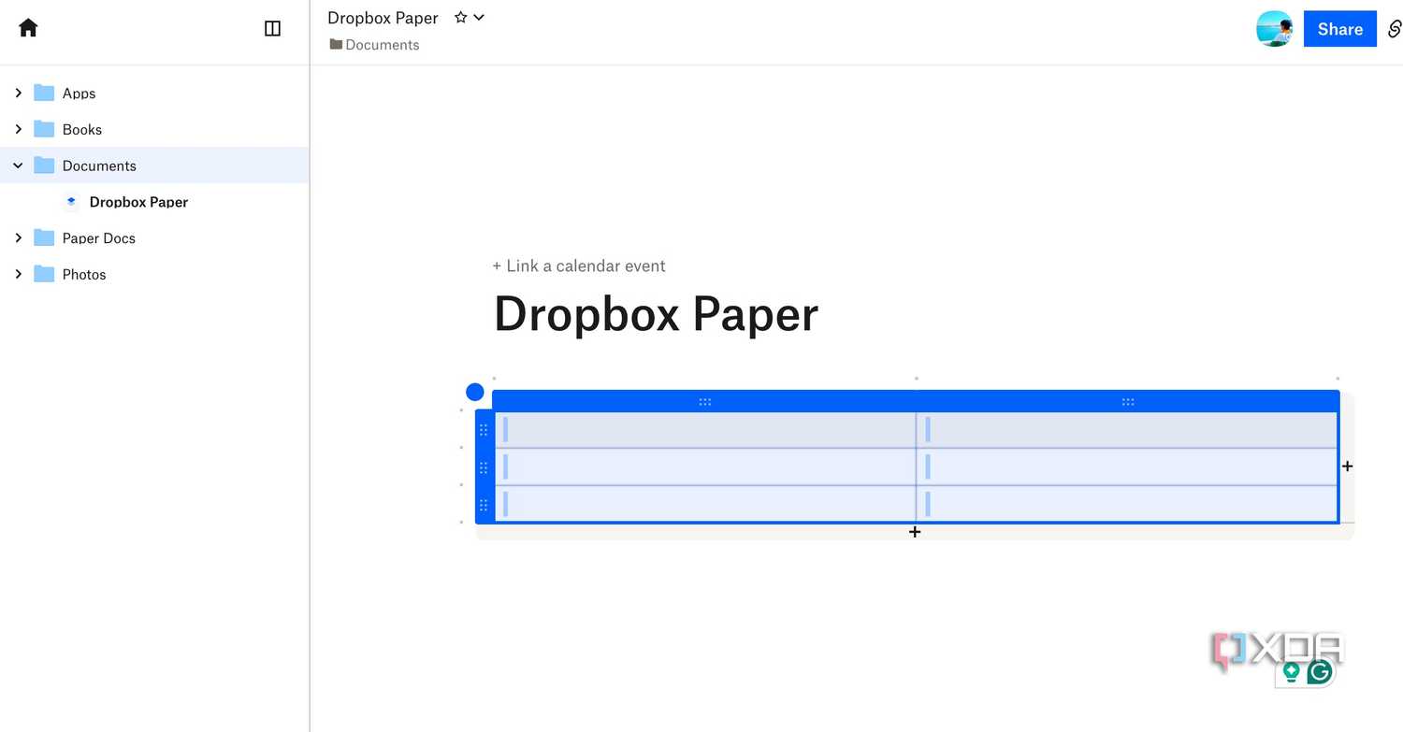Open the Documents breadcrumb folder
Image resolution: width=1403 pixels, height=732 pixels.
coord(374,45)
